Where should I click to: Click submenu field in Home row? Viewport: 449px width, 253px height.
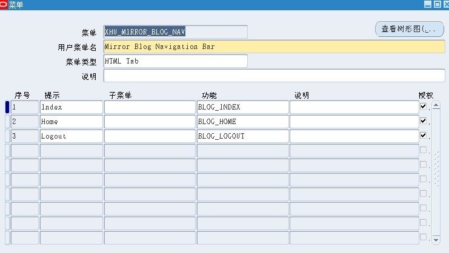[x=149, y=122]
